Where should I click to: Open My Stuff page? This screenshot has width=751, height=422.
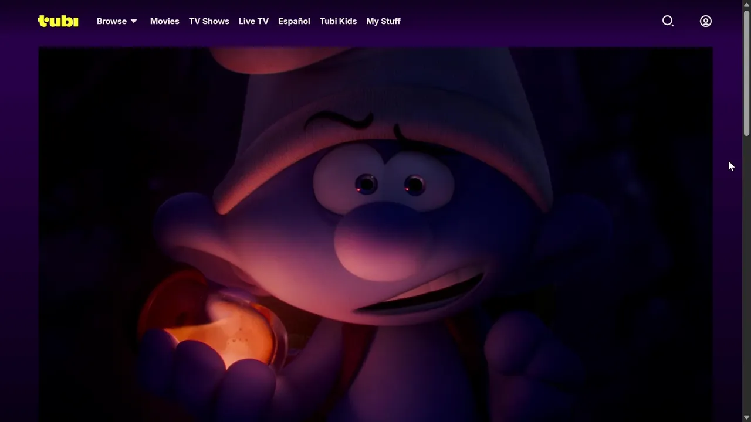(383, 21)
